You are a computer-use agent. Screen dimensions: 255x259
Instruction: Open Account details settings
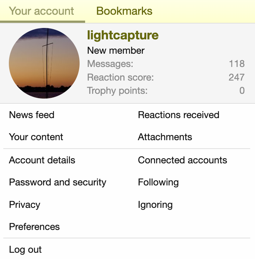coord(42,160)
